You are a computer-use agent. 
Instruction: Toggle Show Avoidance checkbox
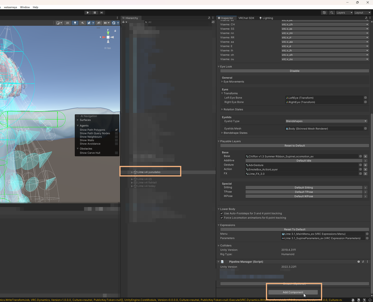click(116, 144)
